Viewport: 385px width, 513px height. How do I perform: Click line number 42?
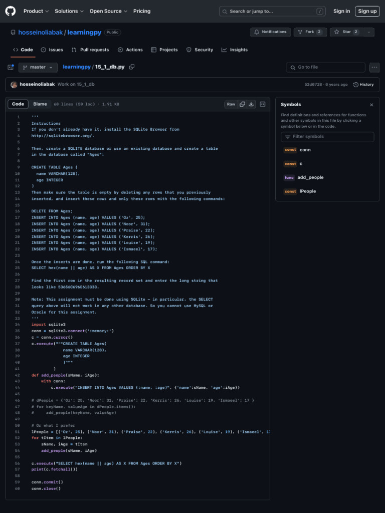click(x=17, y=375)
